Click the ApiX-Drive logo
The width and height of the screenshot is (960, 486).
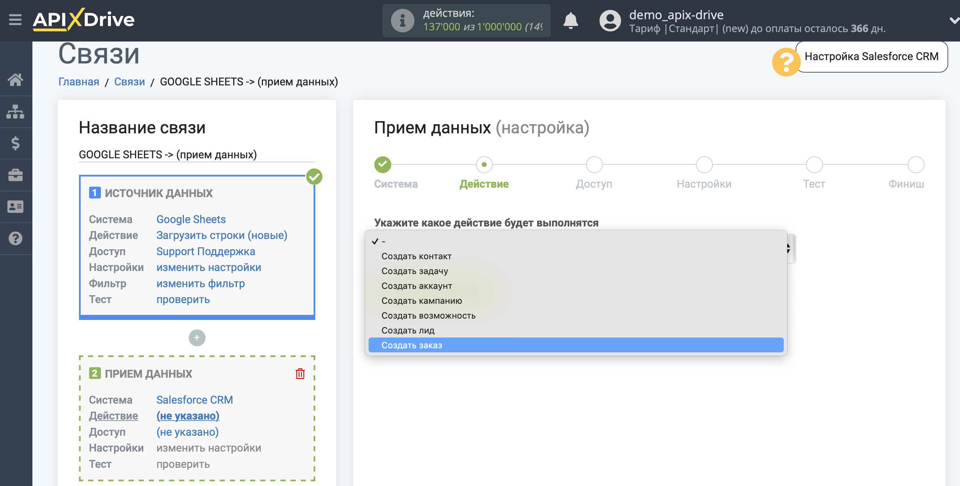[83, 19]
